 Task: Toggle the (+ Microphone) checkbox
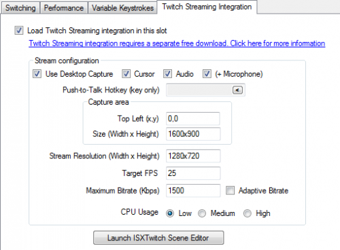[207, 74]
